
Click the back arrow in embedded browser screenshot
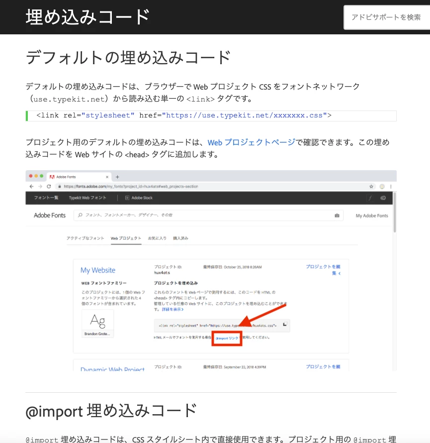tap(31, 187)
